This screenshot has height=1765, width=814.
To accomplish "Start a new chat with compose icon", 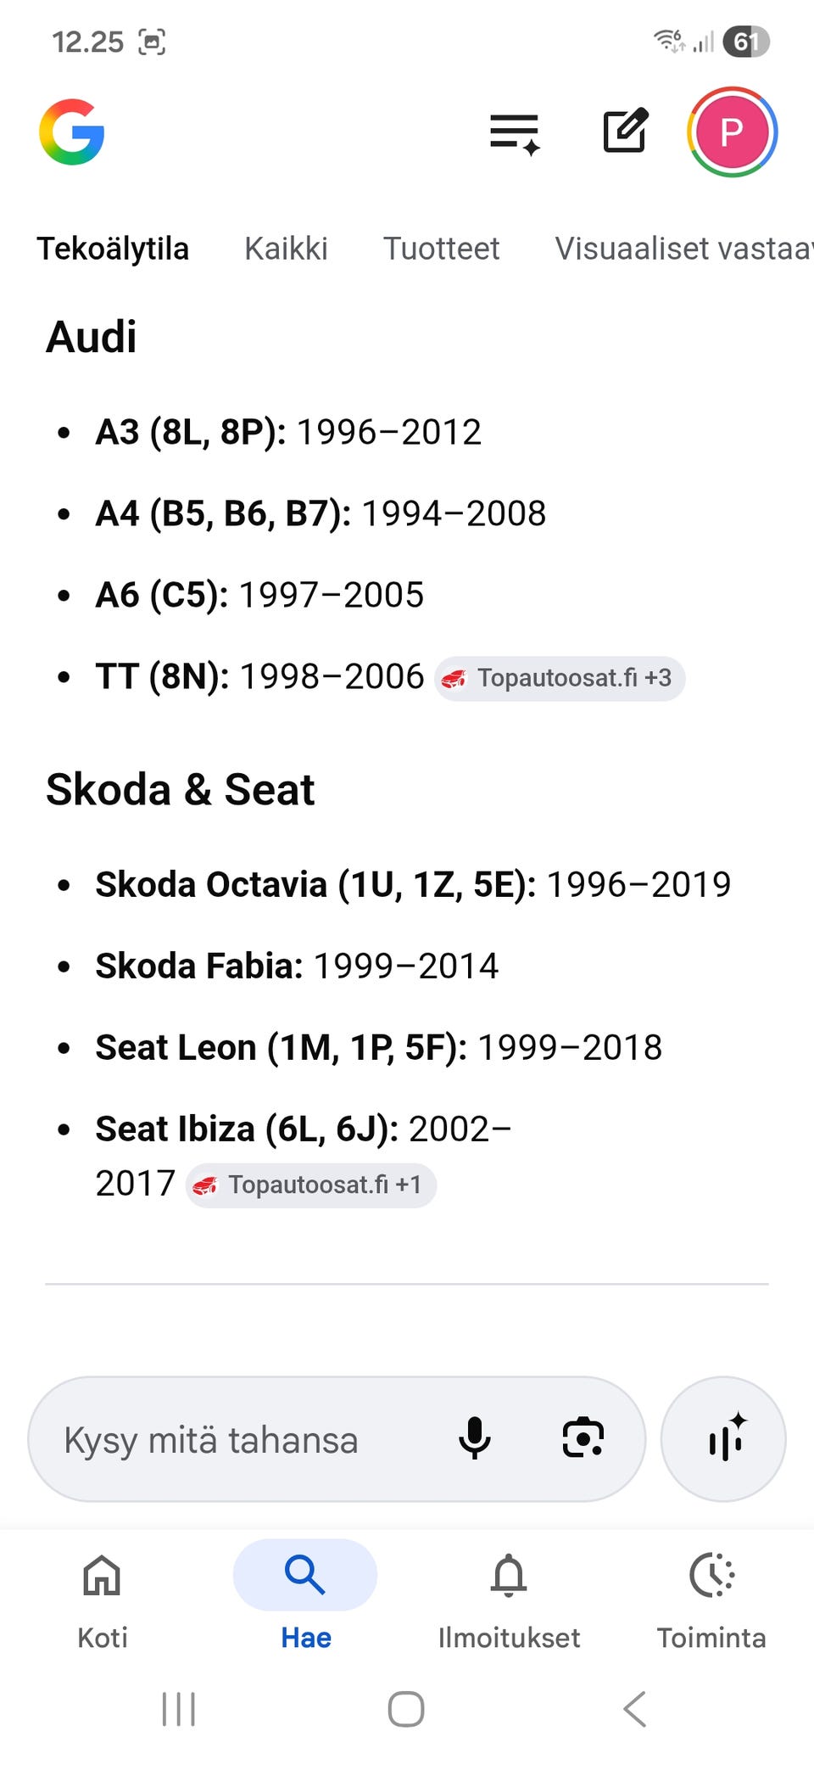I will [625, 132].
